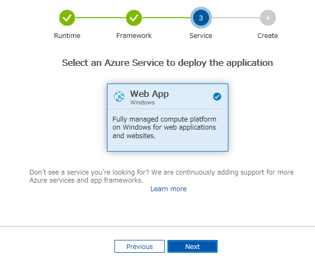Click the grayed step 4 Create circle
315x264 pixels.
(x=267, y=18)
